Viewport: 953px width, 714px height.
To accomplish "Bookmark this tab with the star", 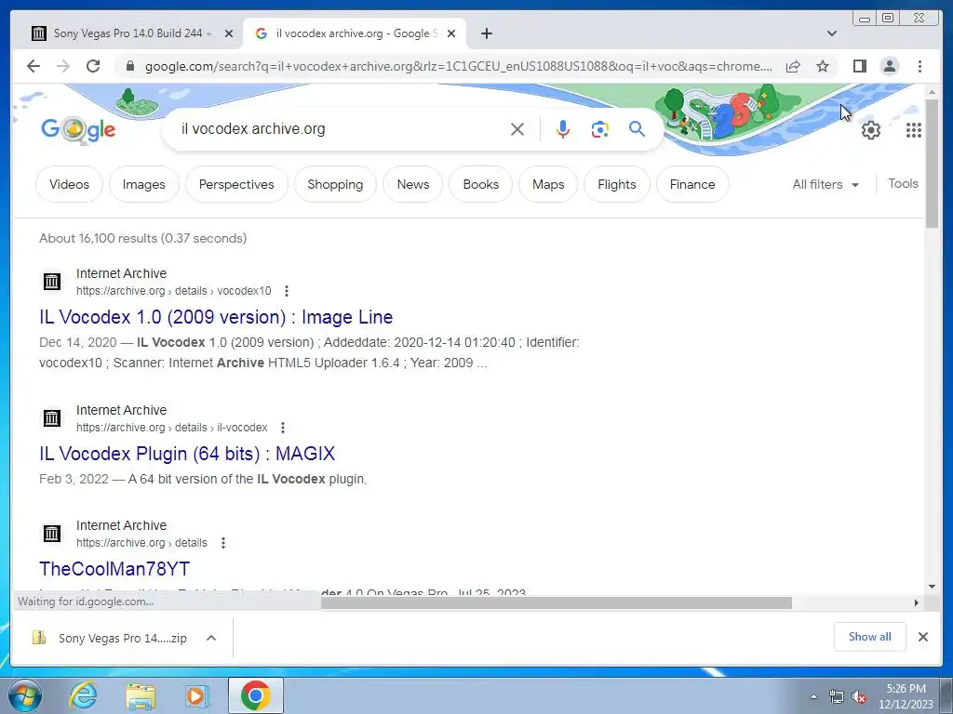I will point(823,66).
